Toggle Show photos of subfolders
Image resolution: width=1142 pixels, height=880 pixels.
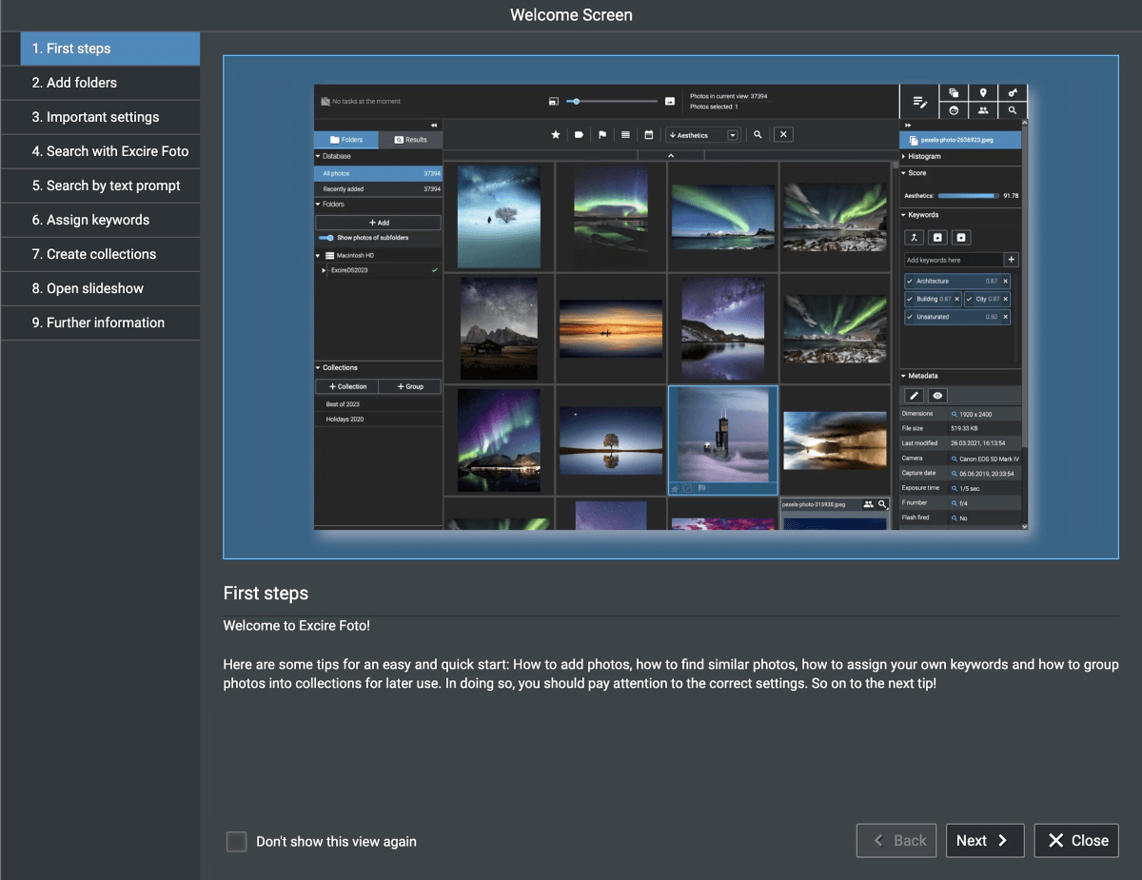click(x=327, y=237)
